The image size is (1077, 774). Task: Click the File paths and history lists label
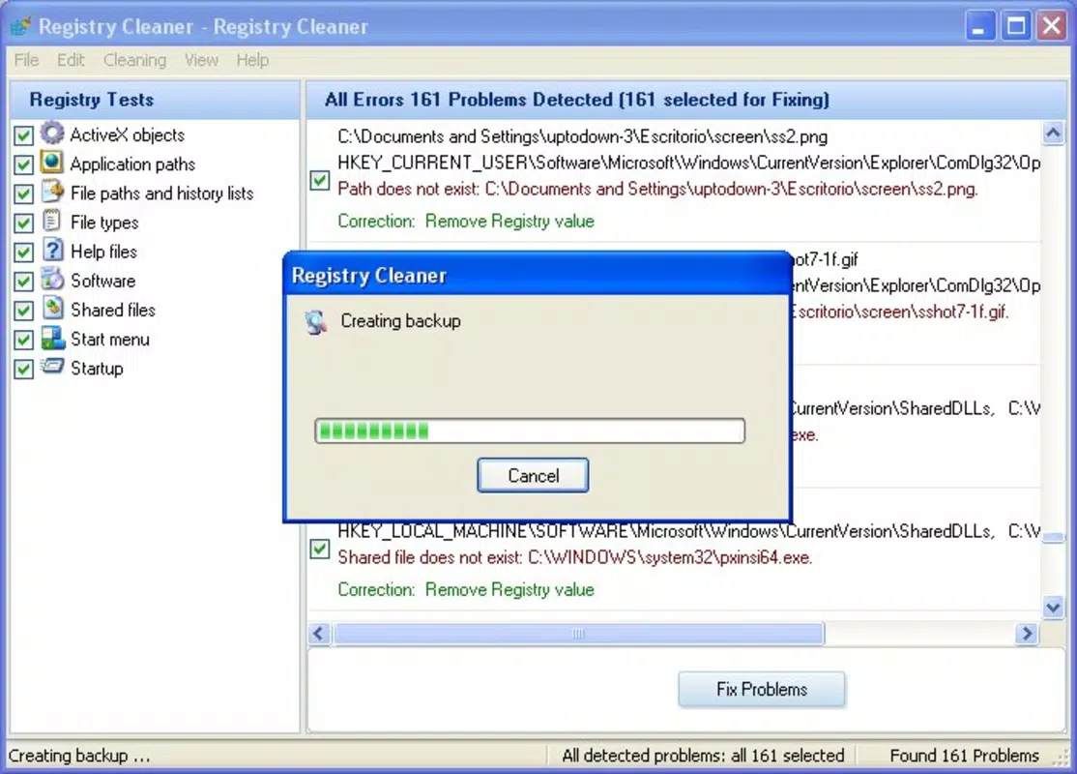162,193
